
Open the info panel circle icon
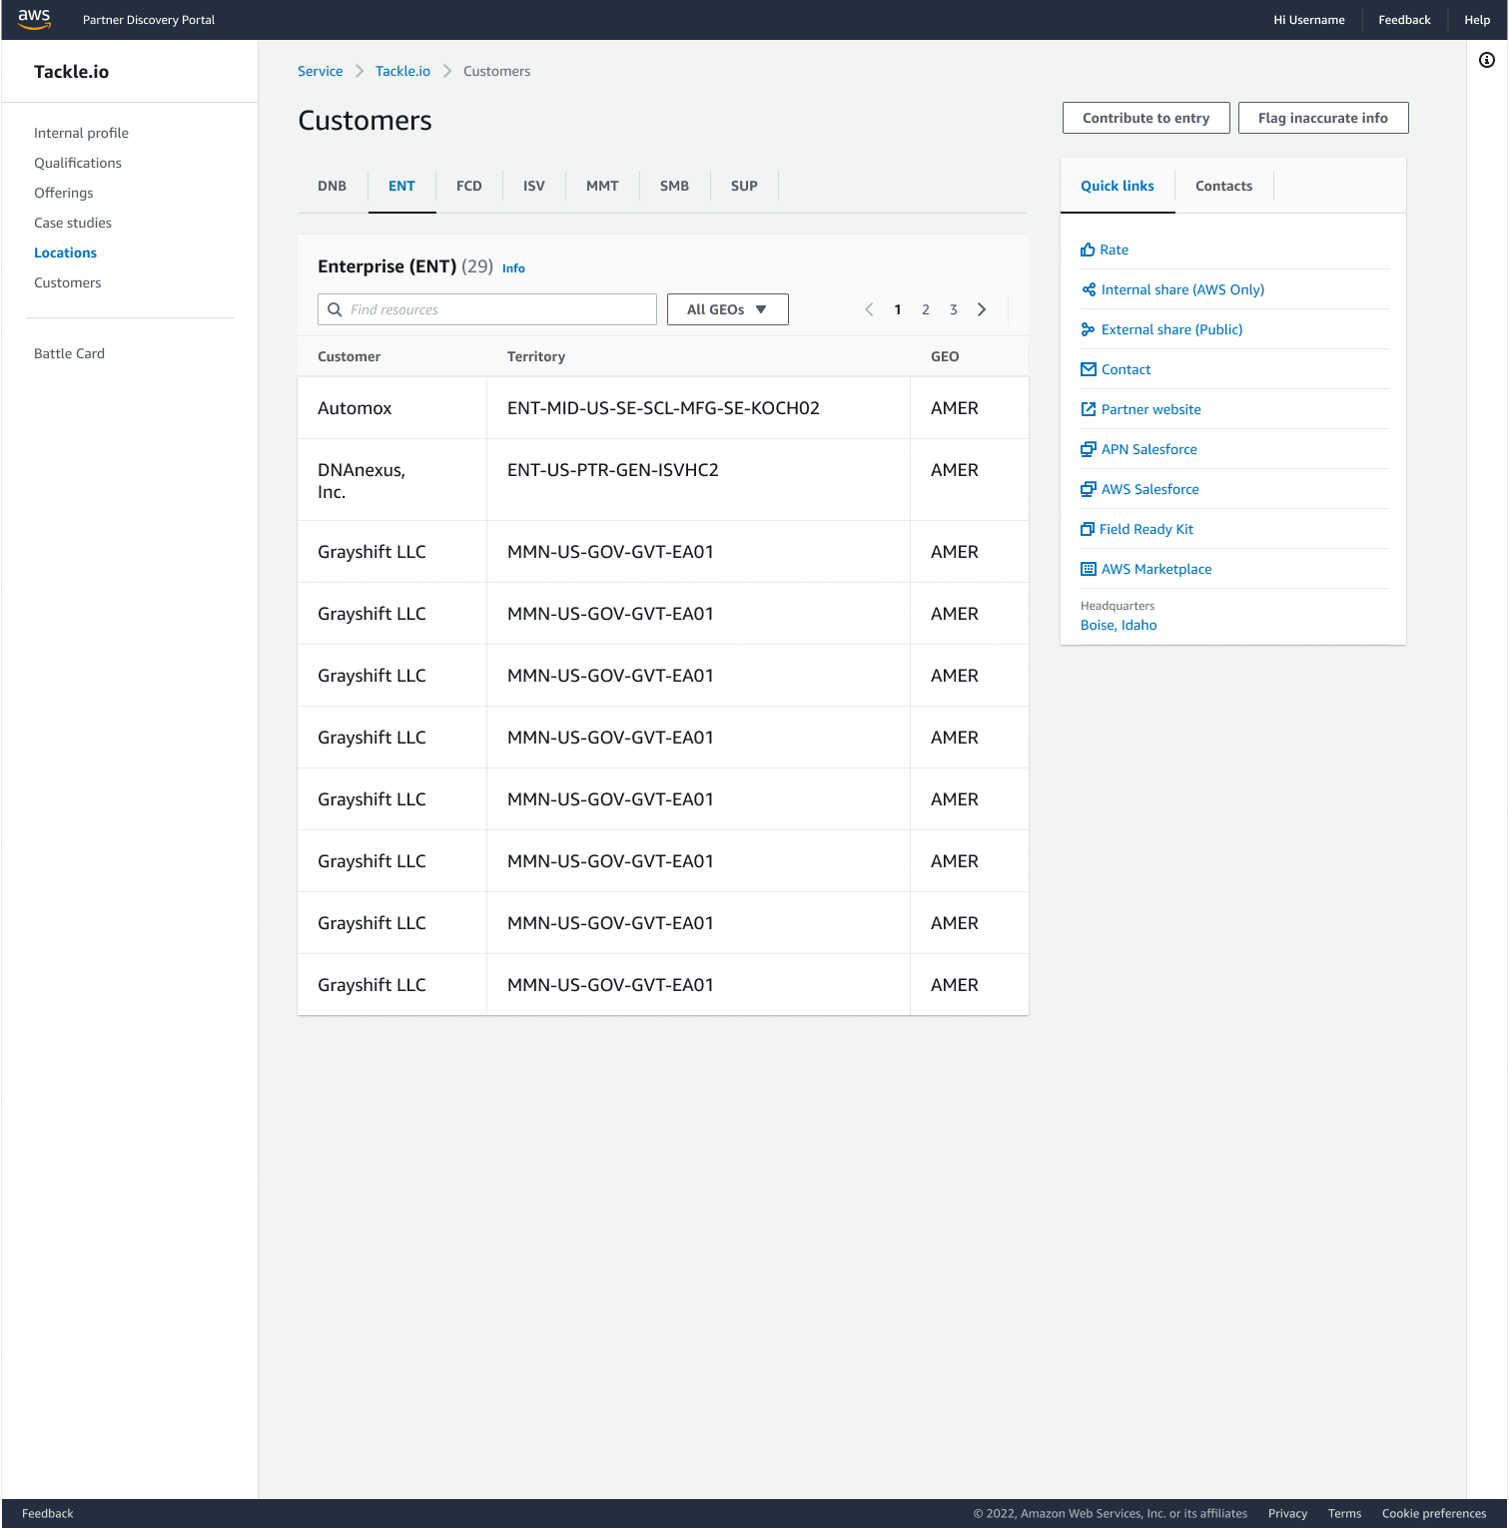[1487, 60]
